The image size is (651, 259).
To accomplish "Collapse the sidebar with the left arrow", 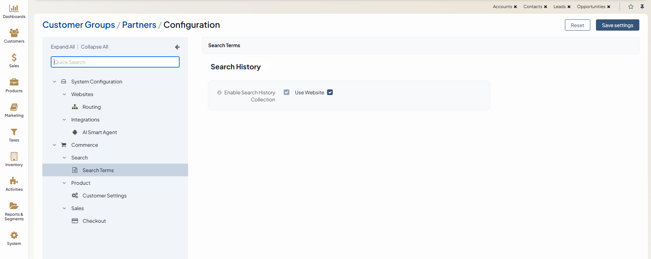I will pos(177,47).
